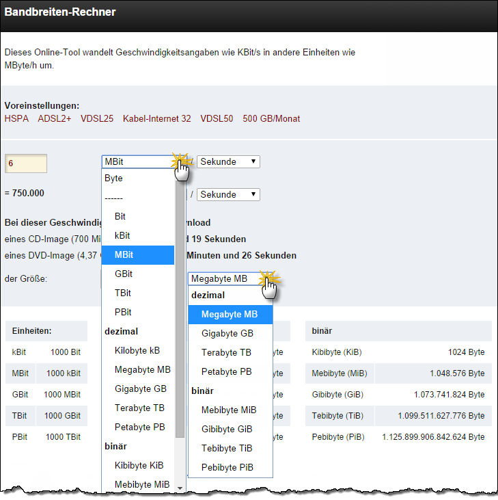Choose Kibibyte KiB under binär
This screenshot has height=500, width=498.
[x=138, y=465]
